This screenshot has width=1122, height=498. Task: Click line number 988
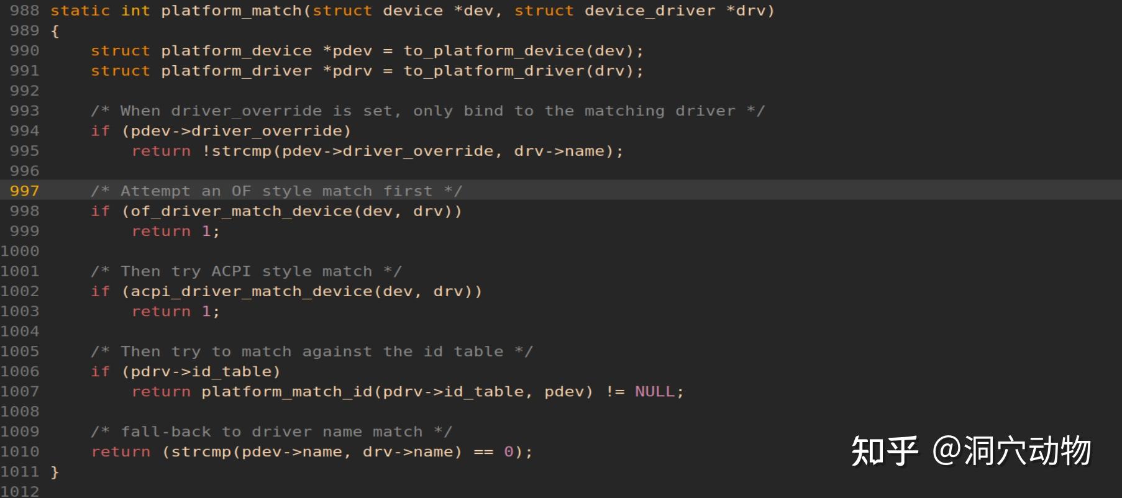click(24, 11)
